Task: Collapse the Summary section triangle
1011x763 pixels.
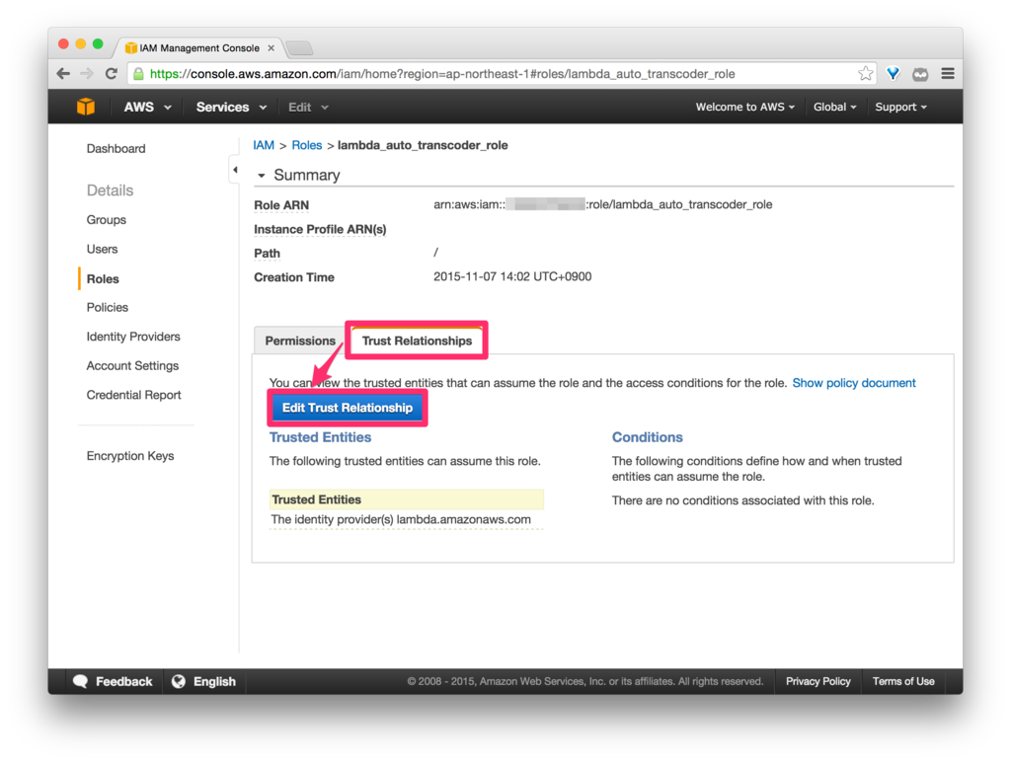Action: click(261, 176)
